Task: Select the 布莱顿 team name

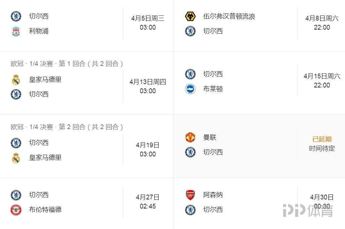Action: tap(213, 89)
